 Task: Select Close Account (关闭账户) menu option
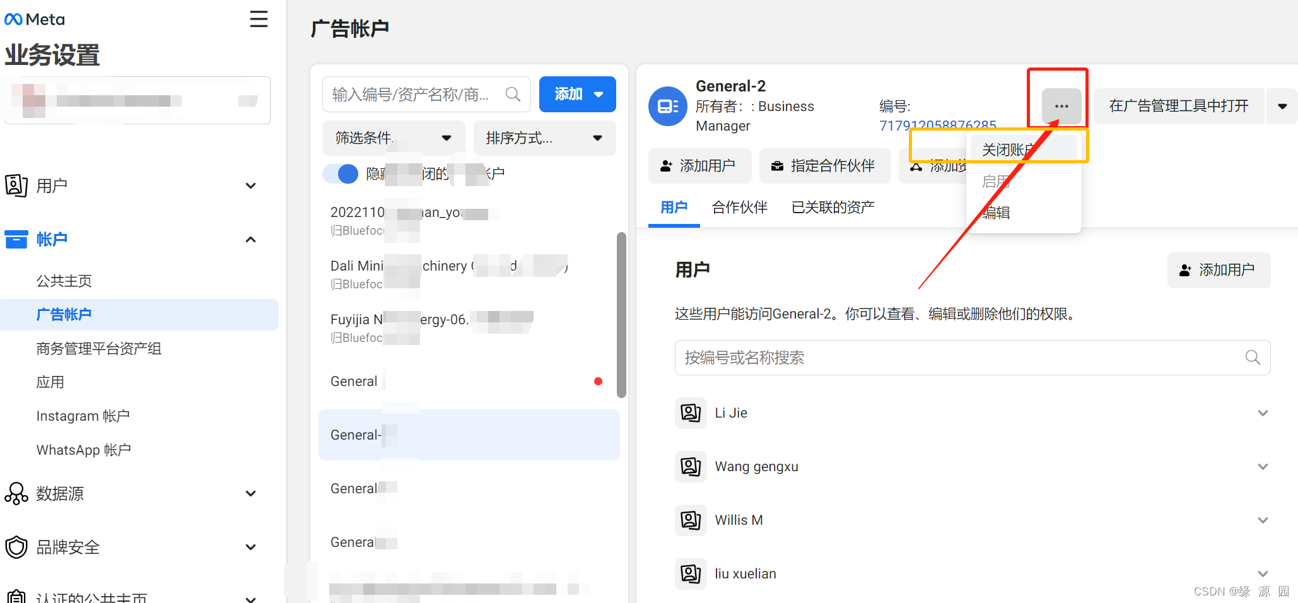[x=1024, y=149]
